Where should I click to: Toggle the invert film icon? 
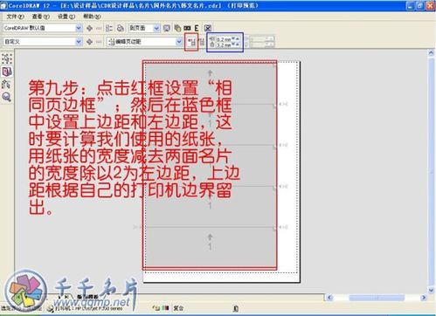click(x=187, y=28)
